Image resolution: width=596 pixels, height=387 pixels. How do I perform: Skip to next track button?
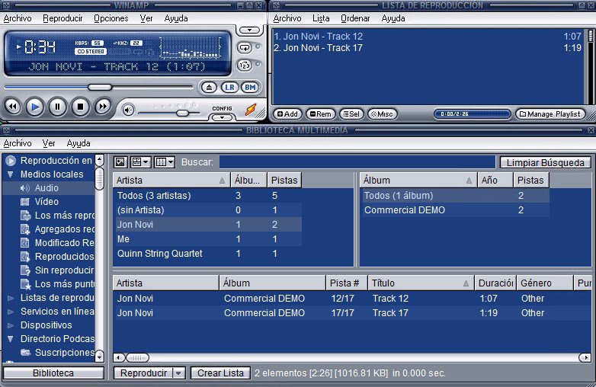103,107
